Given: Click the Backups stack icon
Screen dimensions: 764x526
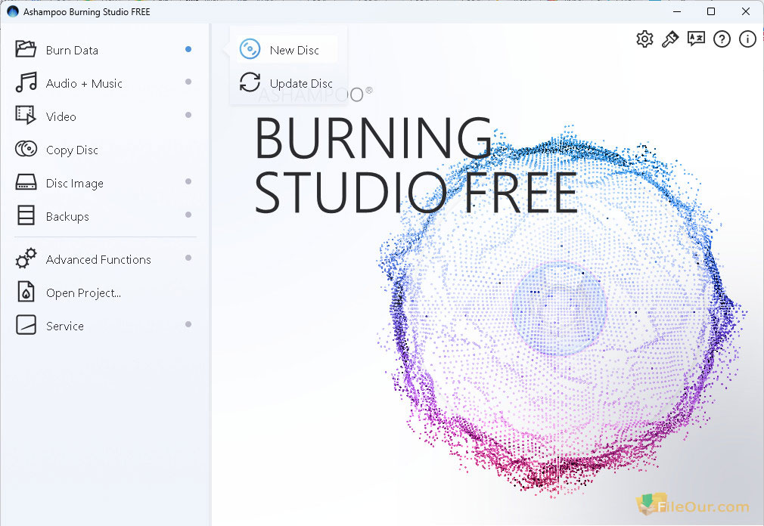Looking at the screenshot, I should (26, 215).
